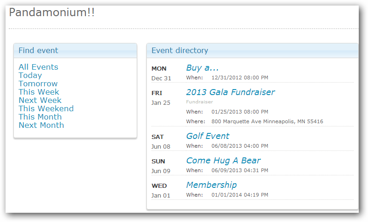Click the SUN Jun 09 date label

(x=161, y=166)
